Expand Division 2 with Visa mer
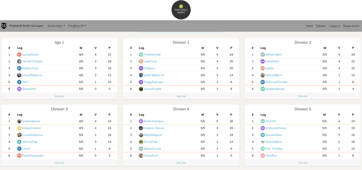This screenshot has height=170, width=362. pyautogui.click(x=303, y=96)
